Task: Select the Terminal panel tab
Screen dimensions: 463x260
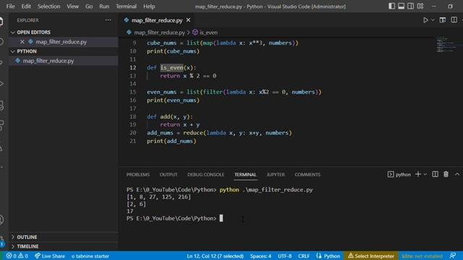Action: 245,175
